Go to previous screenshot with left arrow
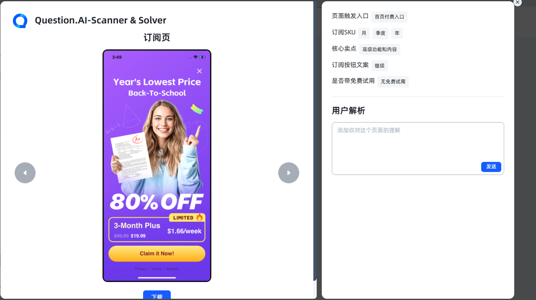This screenshot has width=536, height=300. pos(25,173)
